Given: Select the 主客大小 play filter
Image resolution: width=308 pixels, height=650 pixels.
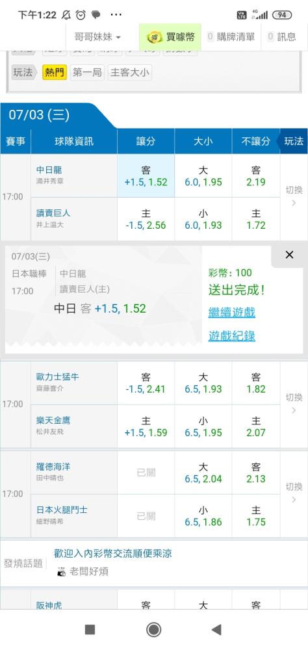Looking at the screenshot, I should tap(130, 73).
